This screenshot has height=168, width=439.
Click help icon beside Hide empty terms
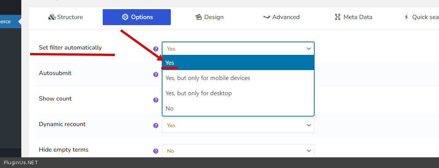156,151
